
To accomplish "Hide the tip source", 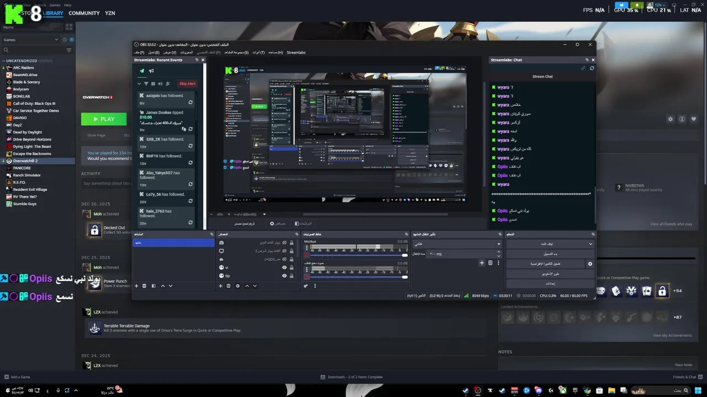I will [x=284, y=276].
